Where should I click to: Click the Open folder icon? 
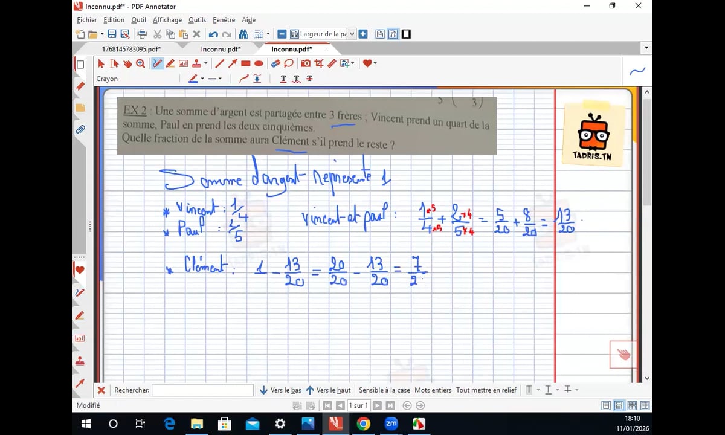point(92,34)
